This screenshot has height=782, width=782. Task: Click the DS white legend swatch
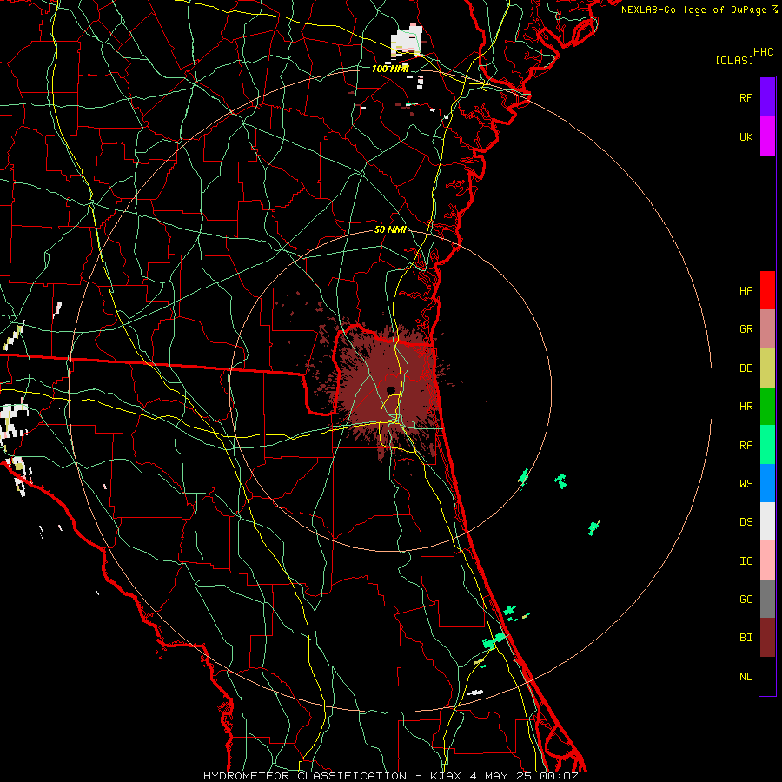click(767, 521)
